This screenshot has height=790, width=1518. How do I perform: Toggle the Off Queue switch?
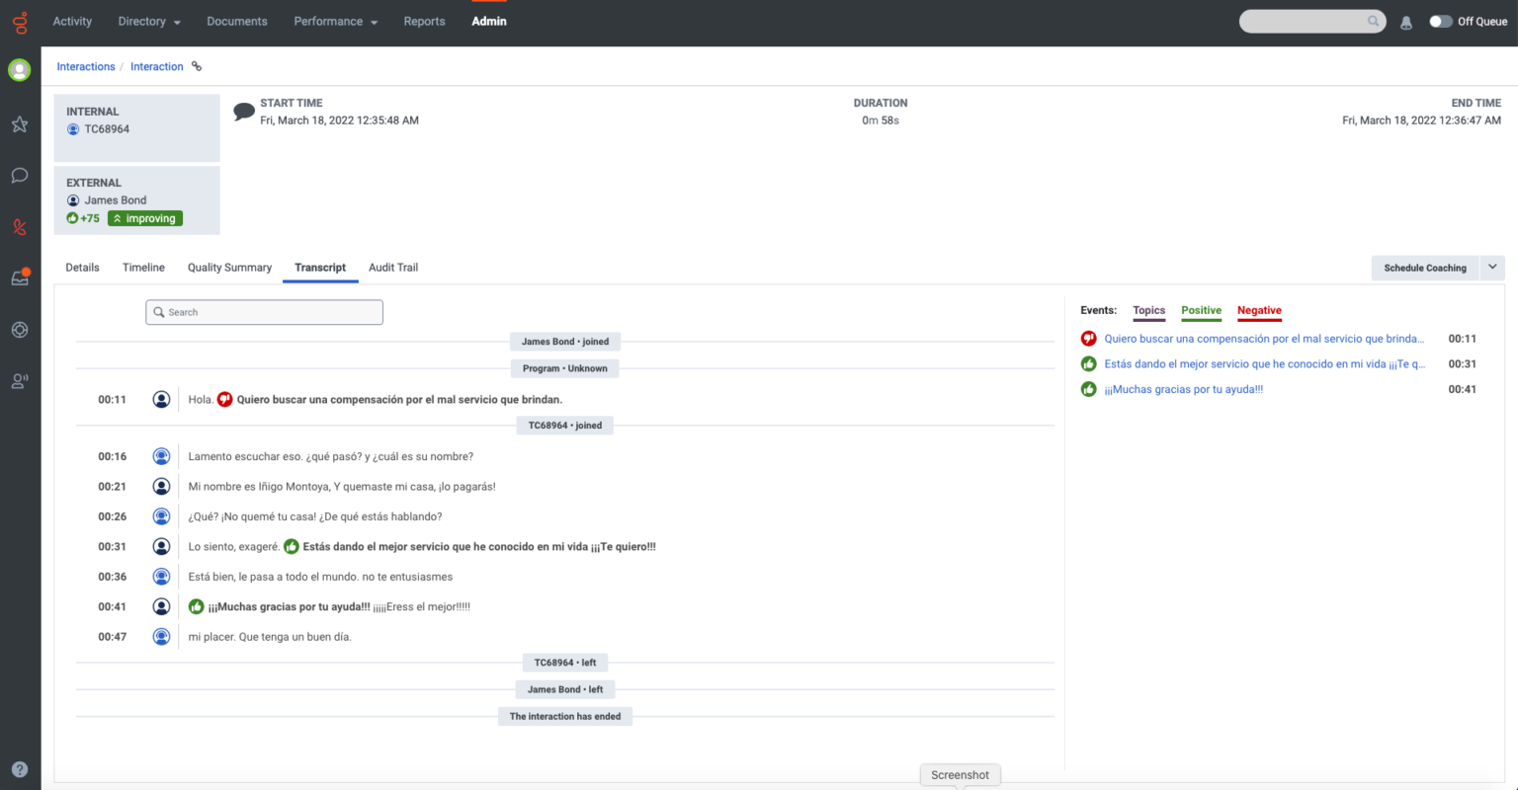point(1440,21)
